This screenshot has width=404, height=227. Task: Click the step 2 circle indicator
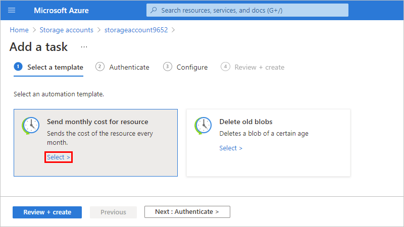point(99,67)
